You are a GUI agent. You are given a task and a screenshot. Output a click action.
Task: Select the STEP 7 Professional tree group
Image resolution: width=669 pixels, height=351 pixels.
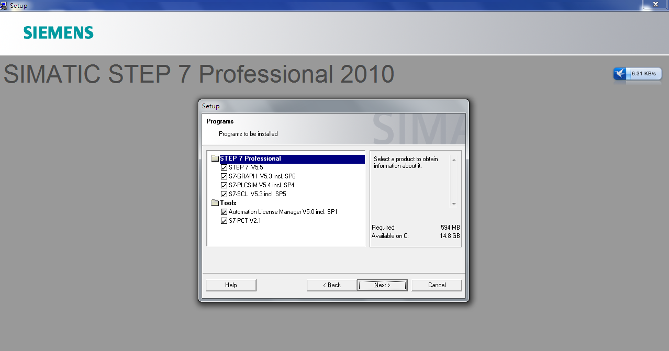pos(250,158)
